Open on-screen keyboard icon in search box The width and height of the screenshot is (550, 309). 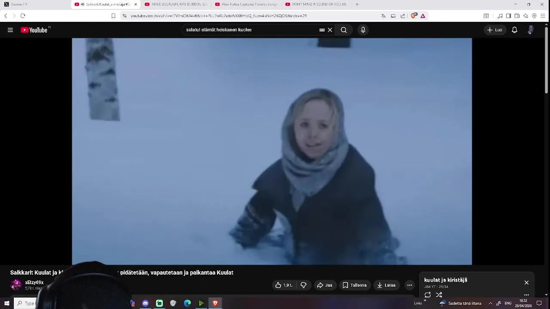tap(322, 30)
